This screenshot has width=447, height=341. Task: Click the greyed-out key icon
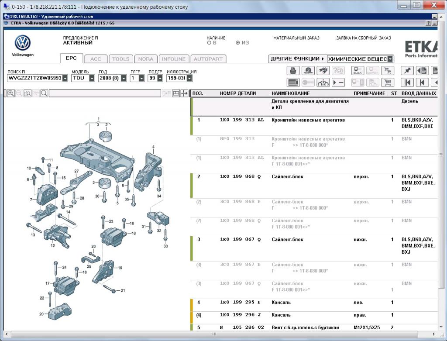coord(308,83)
